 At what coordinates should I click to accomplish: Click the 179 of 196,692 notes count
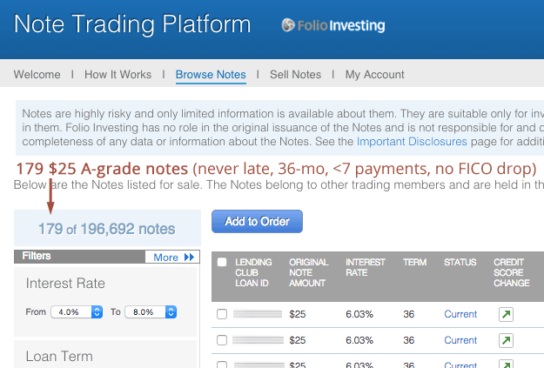click(106, 229)
